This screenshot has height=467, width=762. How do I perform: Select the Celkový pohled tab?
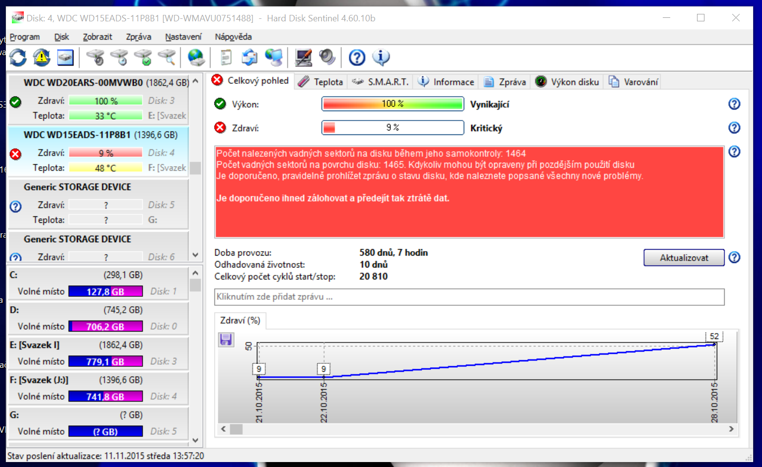point(251,81)
